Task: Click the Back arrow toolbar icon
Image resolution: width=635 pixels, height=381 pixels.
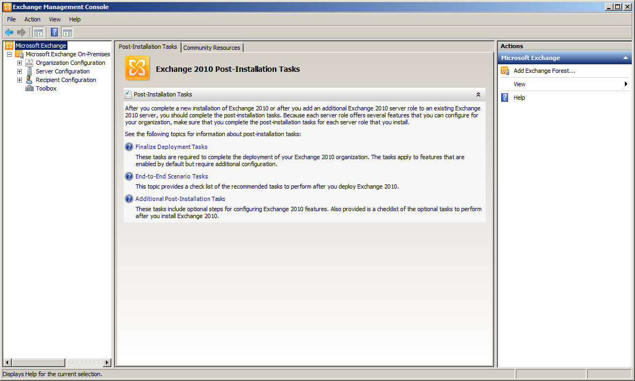Action: [x=9, y=32]
